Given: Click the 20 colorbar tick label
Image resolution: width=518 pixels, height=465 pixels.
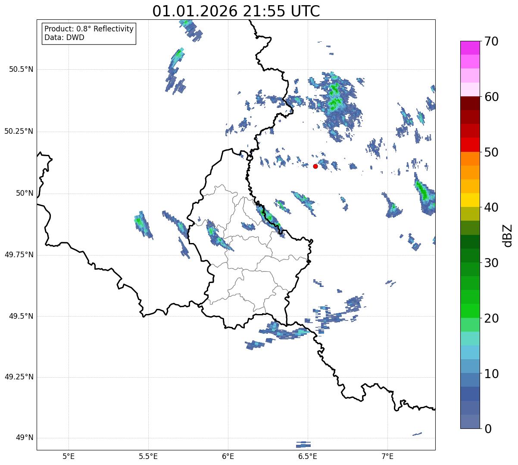Looking at the screenshot, I should (x=492, y=318).
